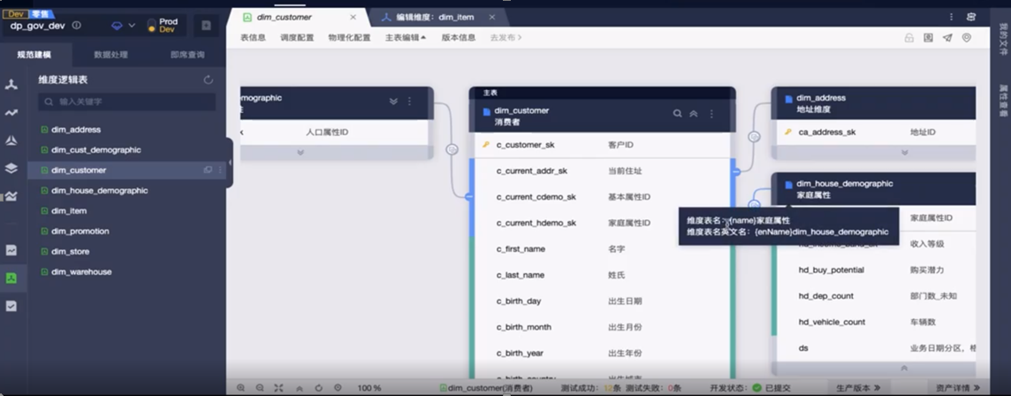Switch to the 即席查询 tab
Screen dimensions: 1011x396
point(187,55)
